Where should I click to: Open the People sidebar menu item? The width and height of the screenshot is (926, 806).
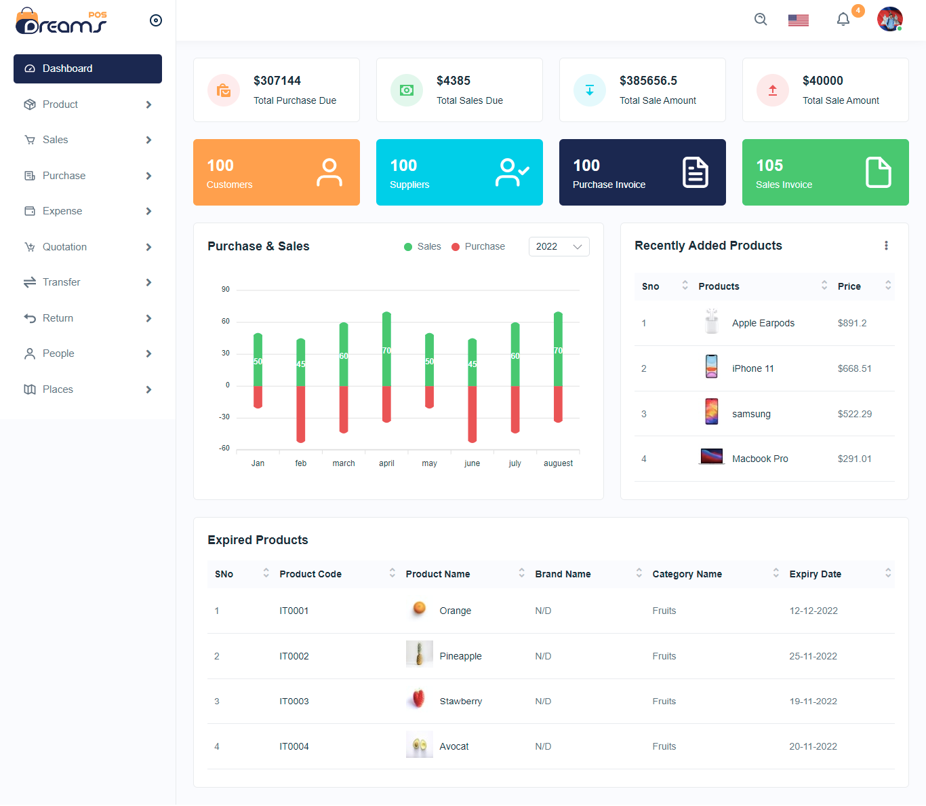click(x=88, y=353)
